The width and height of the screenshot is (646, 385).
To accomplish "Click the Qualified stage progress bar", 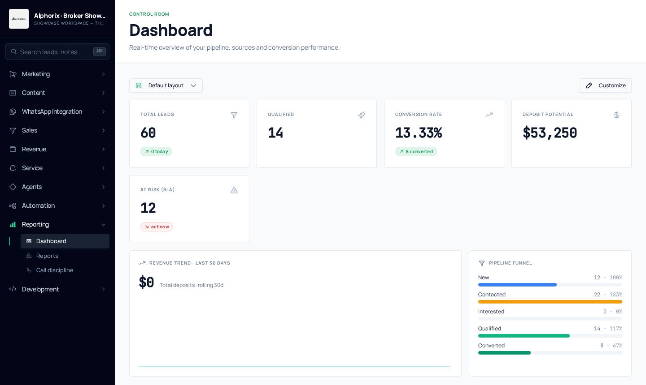I will pos(550,336).
